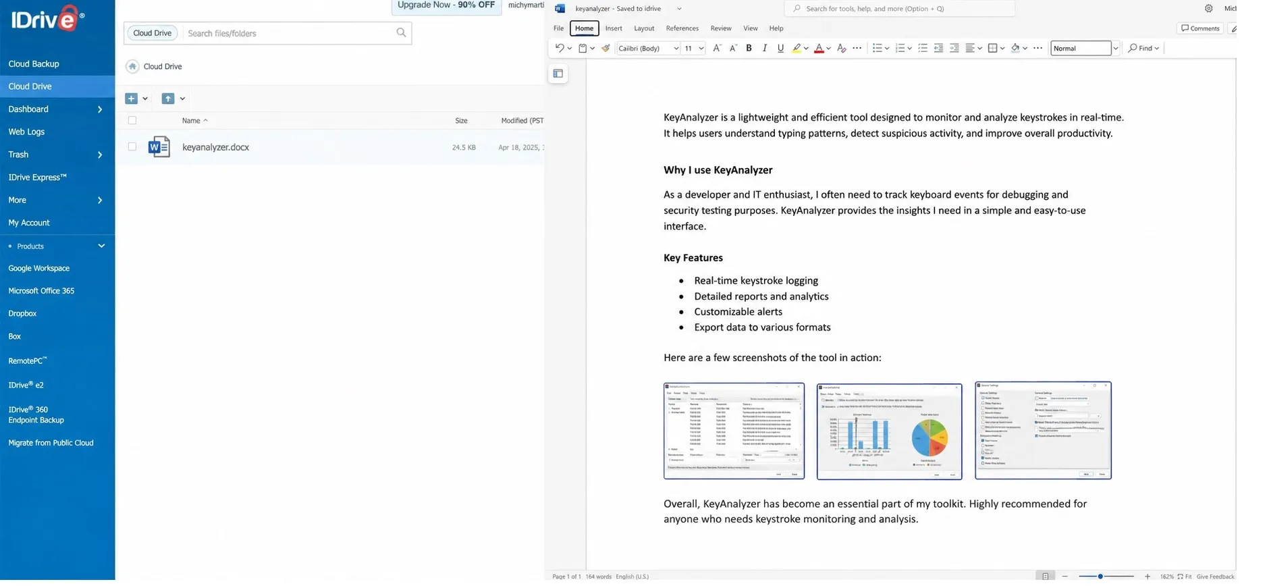Open the font size dropdown showing 11

pos(701,49)
